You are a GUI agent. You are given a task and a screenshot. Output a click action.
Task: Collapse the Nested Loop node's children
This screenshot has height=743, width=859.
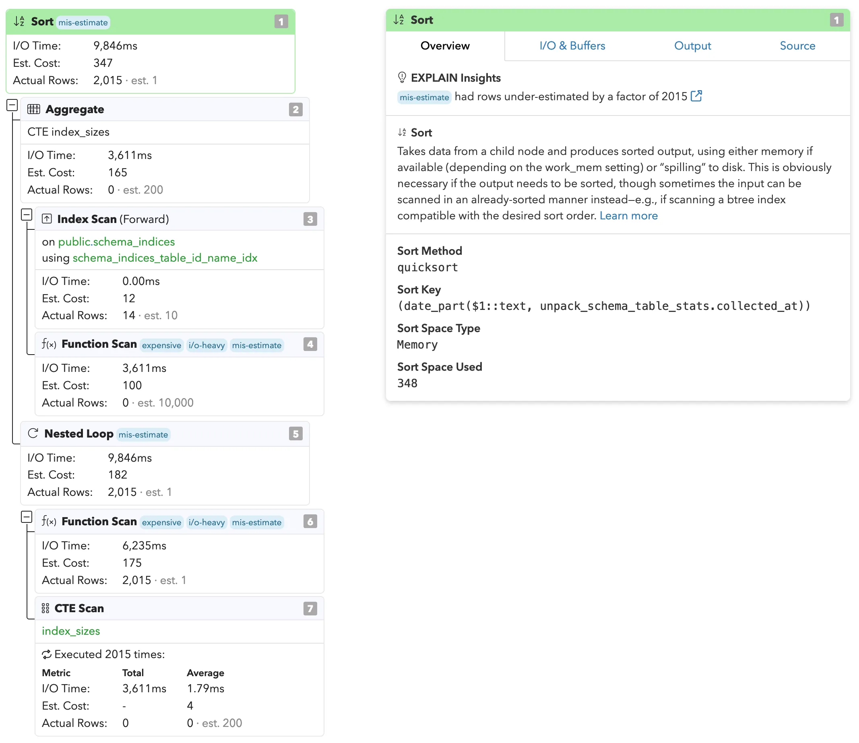click(27, 517)
